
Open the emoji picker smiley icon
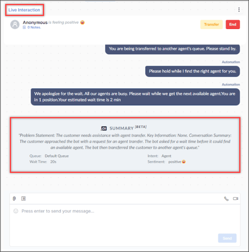(16, 211)
